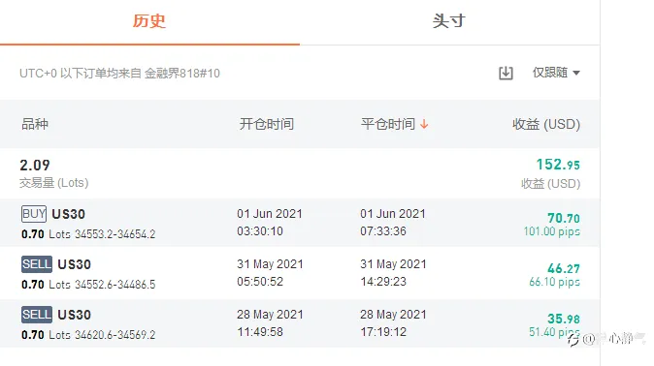
Task: Open the 01 Jun 2021 US30 trade row
Action: pyautogui.click(x=300, y=223)
